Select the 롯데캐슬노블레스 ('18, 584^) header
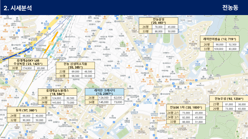This screenshot has height=139, width=248. point(57,92)
